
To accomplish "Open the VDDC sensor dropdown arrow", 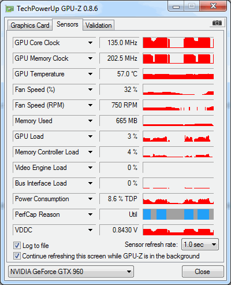I will coord(90,230).
